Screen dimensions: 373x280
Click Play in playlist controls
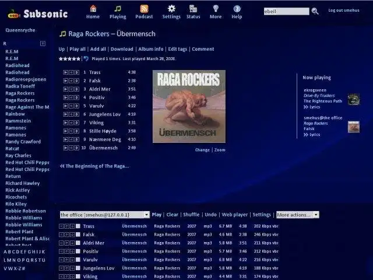(x=157, y=215)
